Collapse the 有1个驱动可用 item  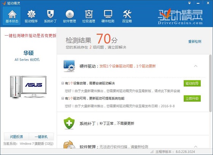click(63, 98)
